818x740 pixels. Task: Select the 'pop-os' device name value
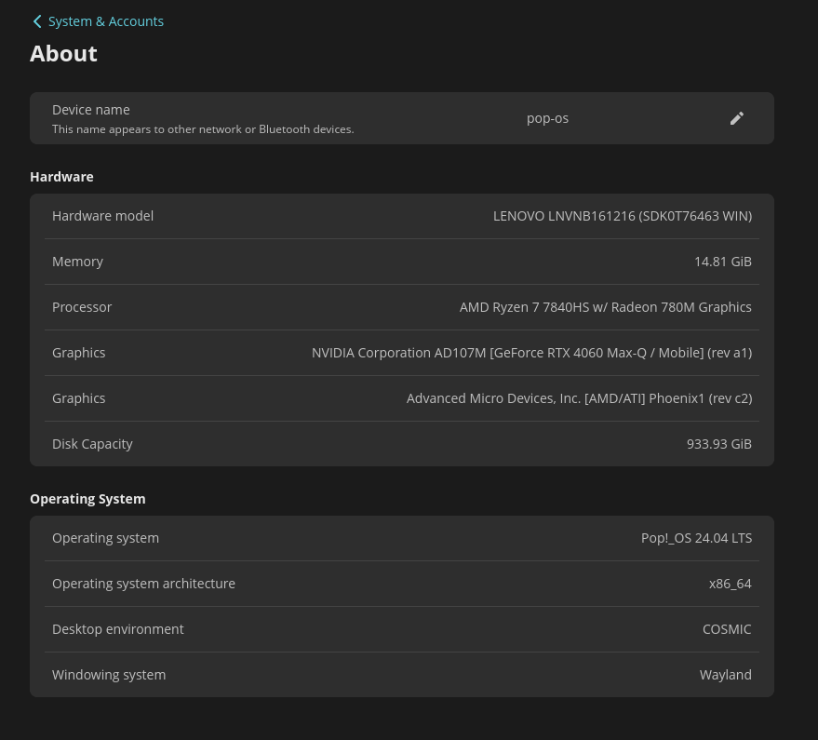pyautogui.click(x=547, y=118)
